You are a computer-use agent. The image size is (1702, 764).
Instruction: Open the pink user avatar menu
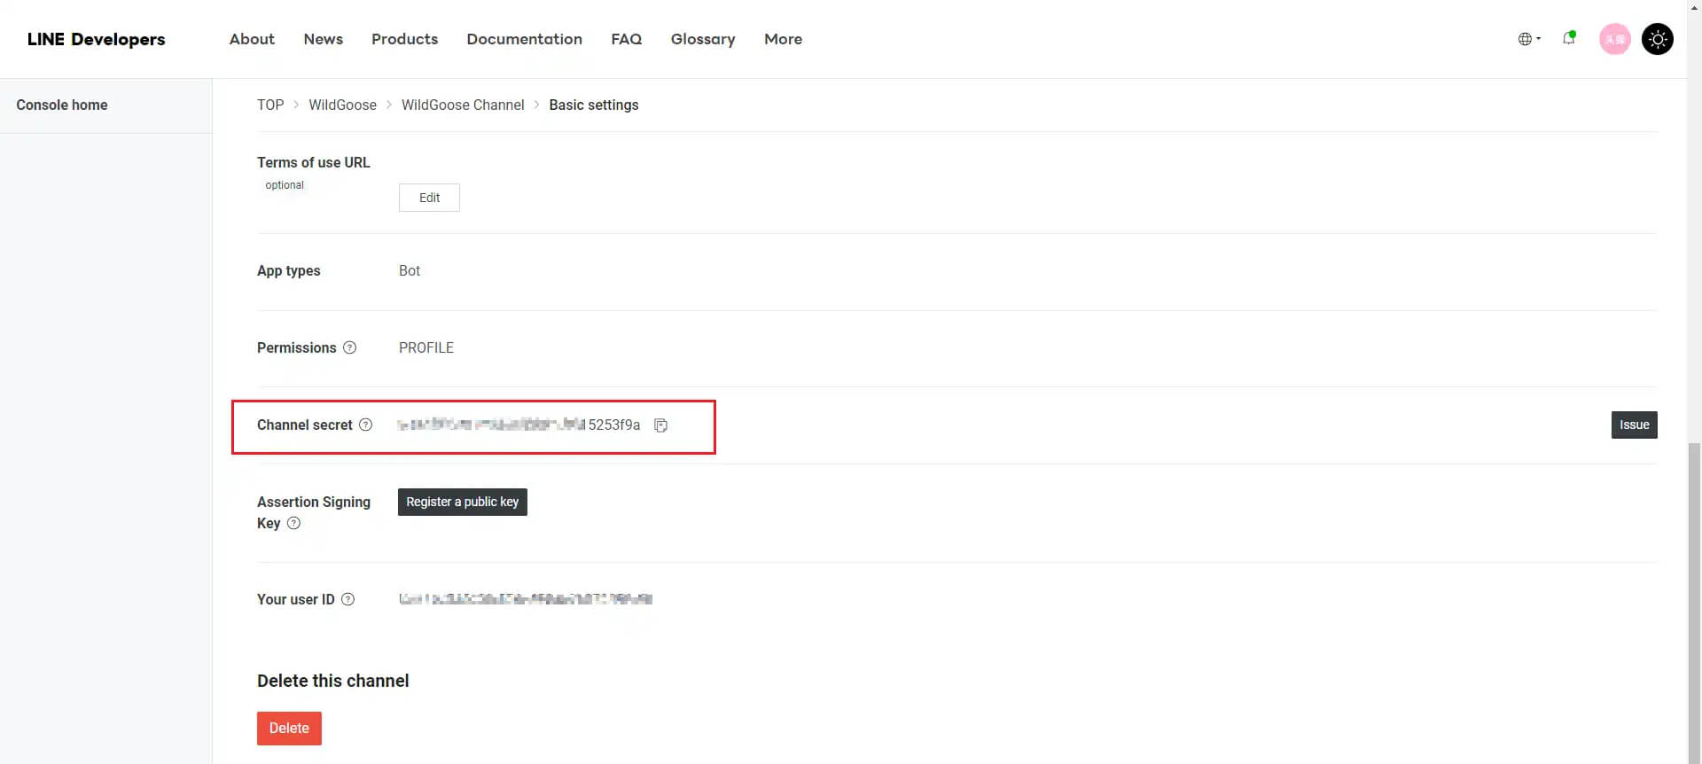[1614, 39]
